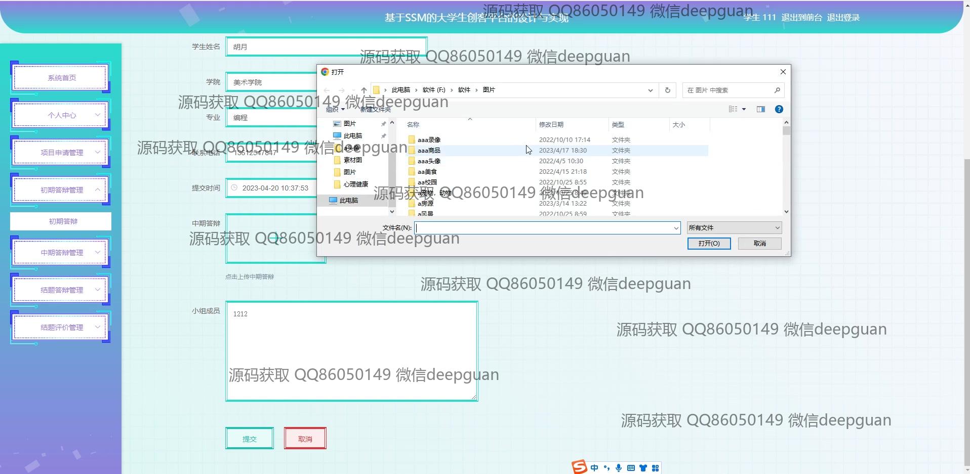Open the view options dropdown arrow
The image size is (970, 474).
pos(744,109)
